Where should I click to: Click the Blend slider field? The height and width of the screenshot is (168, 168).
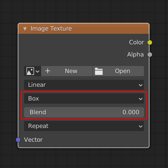(x=84, y=112)
